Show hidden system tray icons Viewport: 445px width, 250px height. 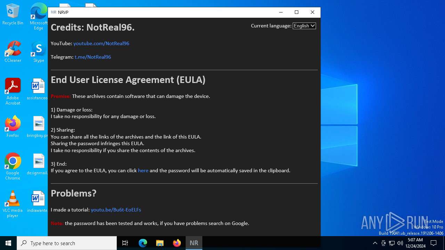click(x=375, y=243)
